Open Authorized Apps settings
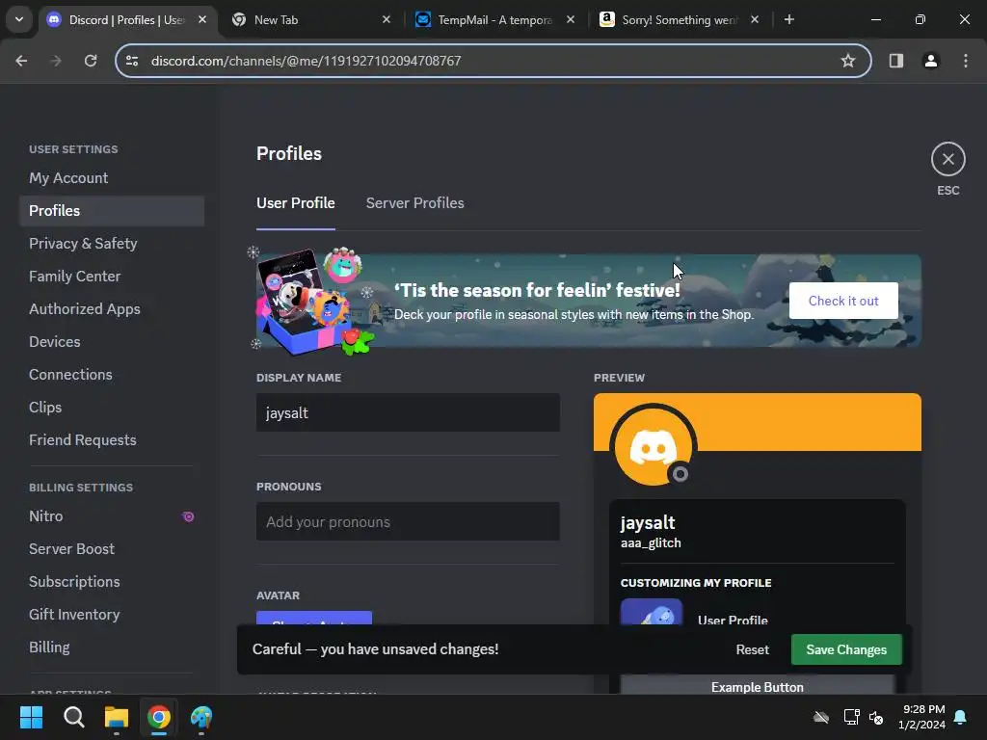 click(x=112, y=309)
